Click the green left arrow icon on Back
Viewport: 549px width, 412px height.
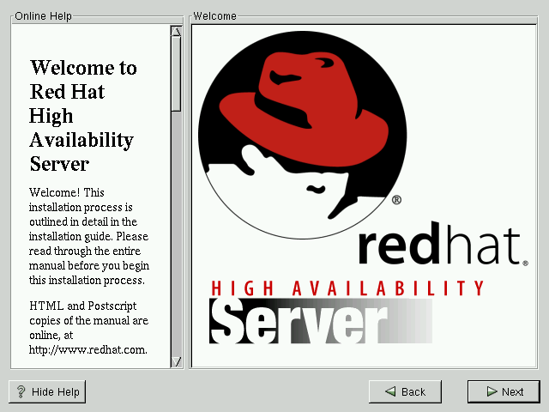390,391
